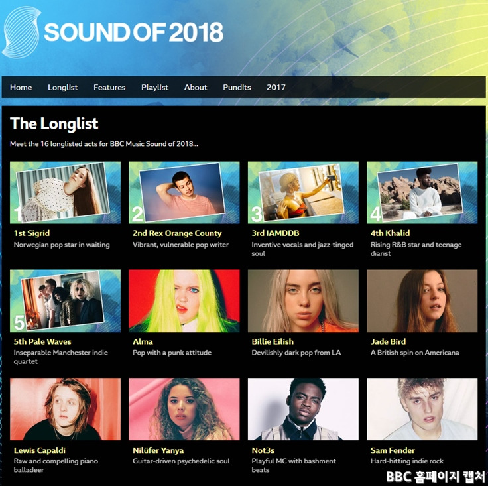The image size is (488, 486).
Task: Open the Not3s artist link
Action: click(263, 450)
